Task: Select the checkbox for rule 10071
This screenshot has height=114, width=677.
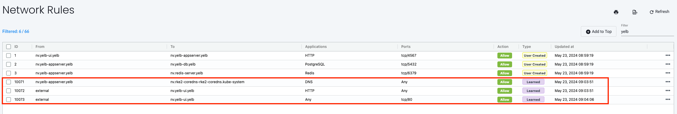Action: coord(9,82)
